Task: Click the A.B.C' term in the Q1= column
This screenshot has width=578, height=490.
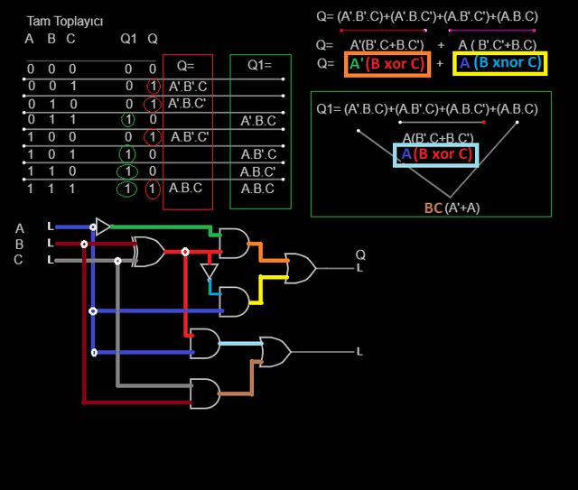Action: click(257, 171)
